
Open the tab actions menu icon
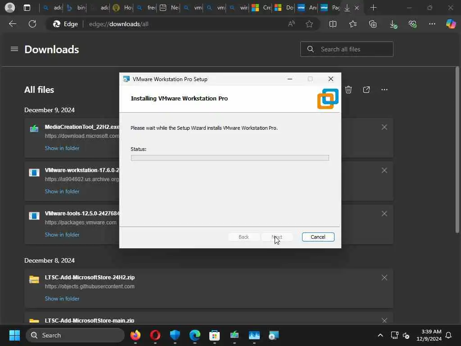[x=27, y=8]
